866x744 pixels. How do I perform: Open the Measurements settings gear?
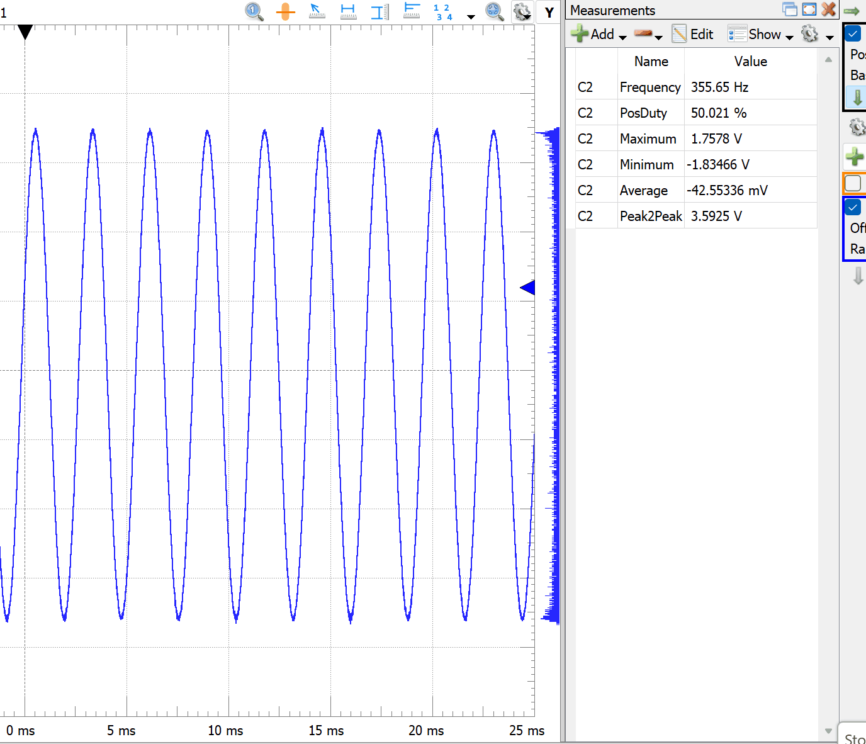coord(810,33)
